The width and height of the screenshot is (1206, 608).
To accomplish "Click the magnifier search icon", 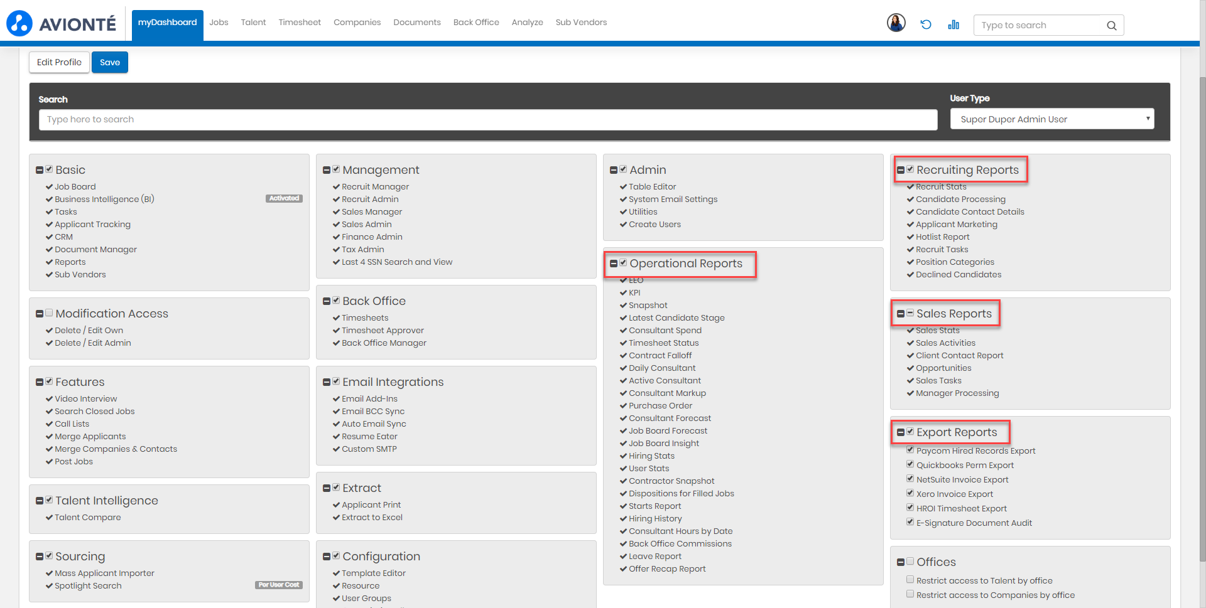I will click(x=1111, y=26).
